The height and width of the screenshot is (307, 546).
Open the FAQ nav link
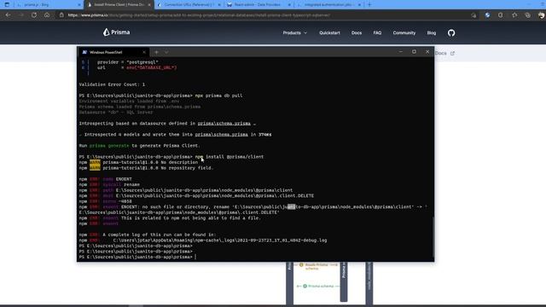coord(377,32)
